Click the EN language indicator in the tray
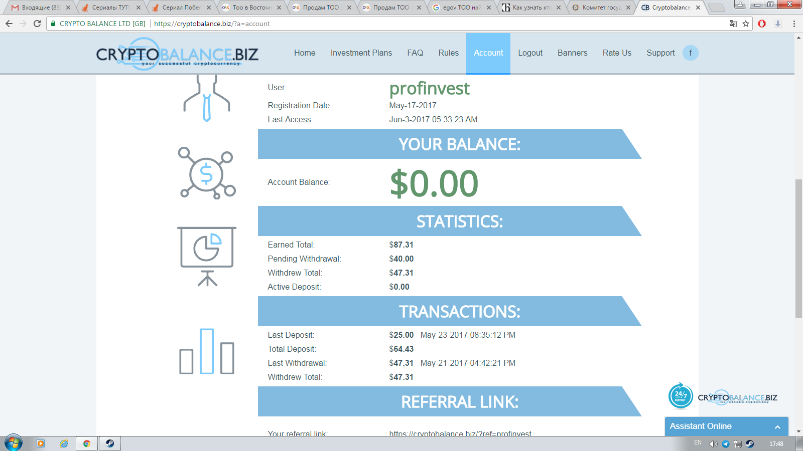803x451 pixels. coord(698,442)
